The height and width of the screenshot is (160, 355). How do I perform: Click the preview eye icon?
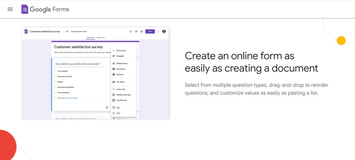(x=136, y=31)
